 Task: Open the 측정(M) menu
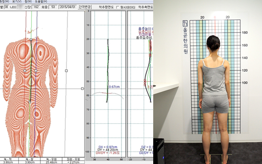(x=4, y=1)
